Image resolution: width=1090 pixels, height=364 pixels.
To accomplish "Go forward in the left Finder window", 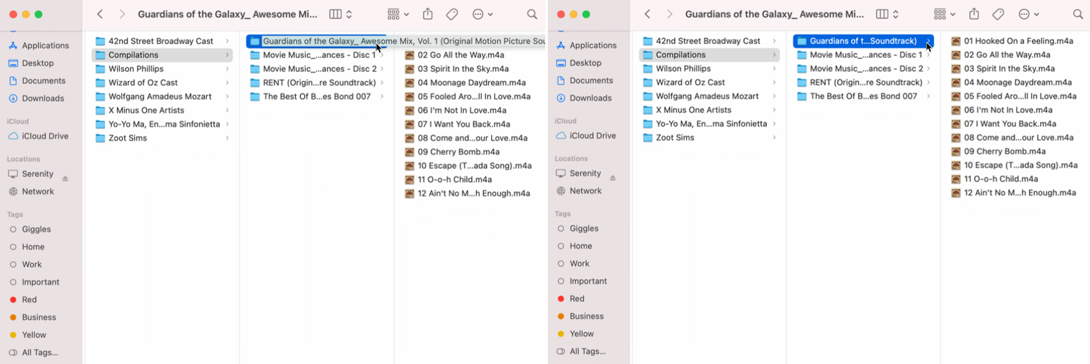I will click(x=122, y=14).
